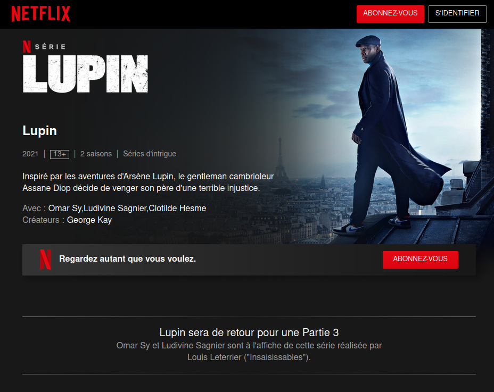Viewport: 494px width, 392px height.
Task: Click the Partie 3 announcement headline
Action: point(249,332)
